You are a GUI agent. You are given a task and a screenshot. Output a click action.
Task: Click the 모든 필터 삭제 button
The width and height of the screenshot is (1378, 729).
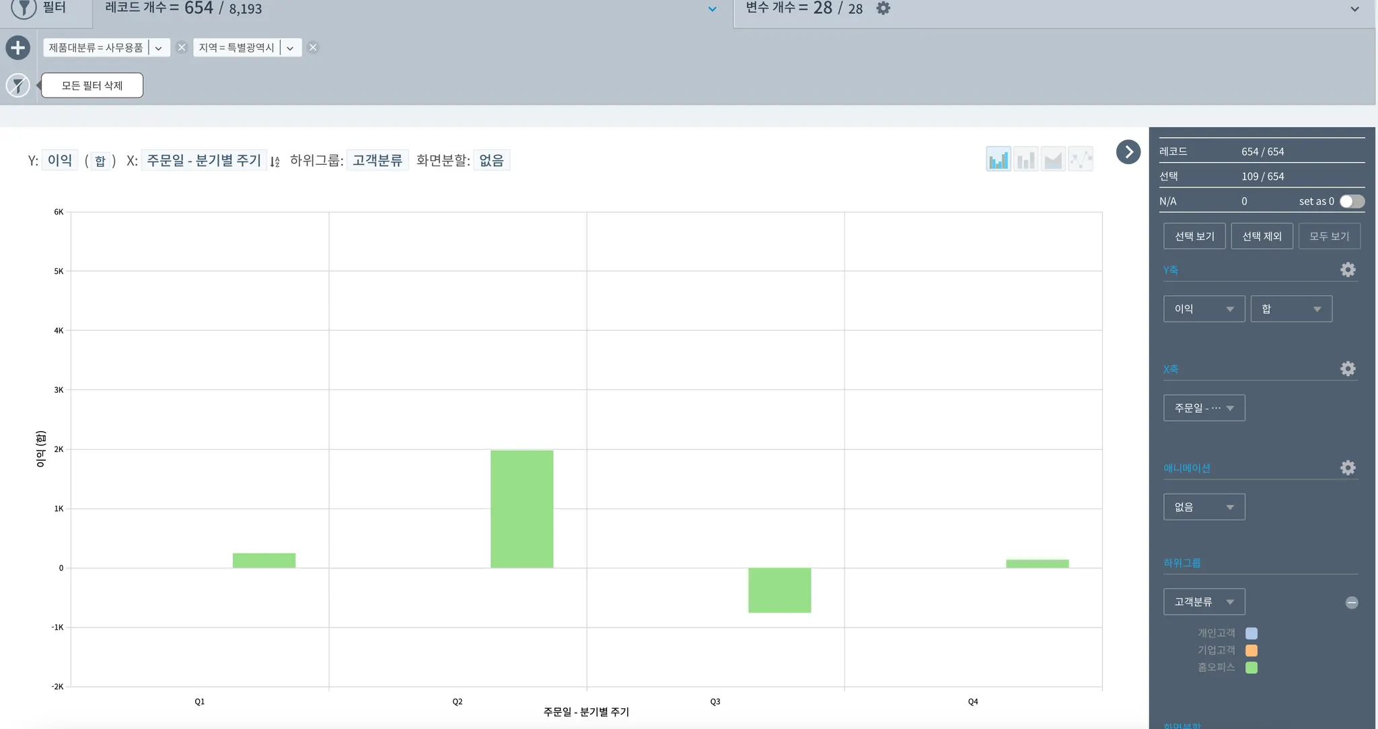92,85
